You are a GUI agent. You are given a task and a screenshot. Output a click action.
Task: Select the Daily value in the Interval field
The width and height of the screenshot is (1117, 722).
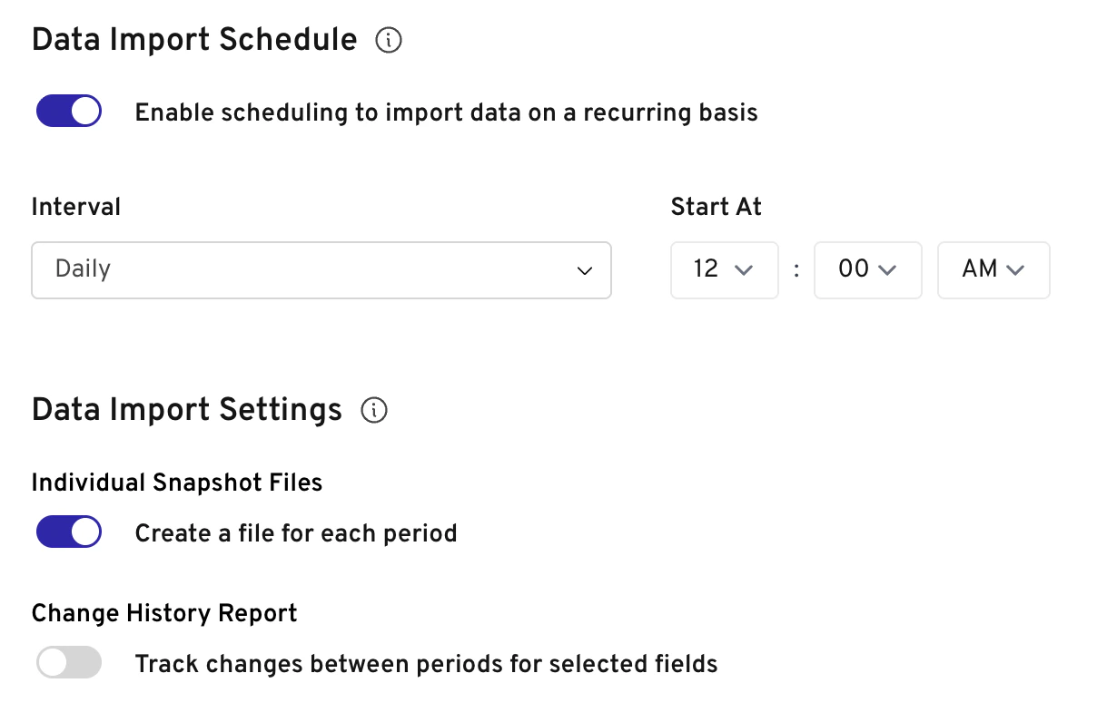[321, 270]
